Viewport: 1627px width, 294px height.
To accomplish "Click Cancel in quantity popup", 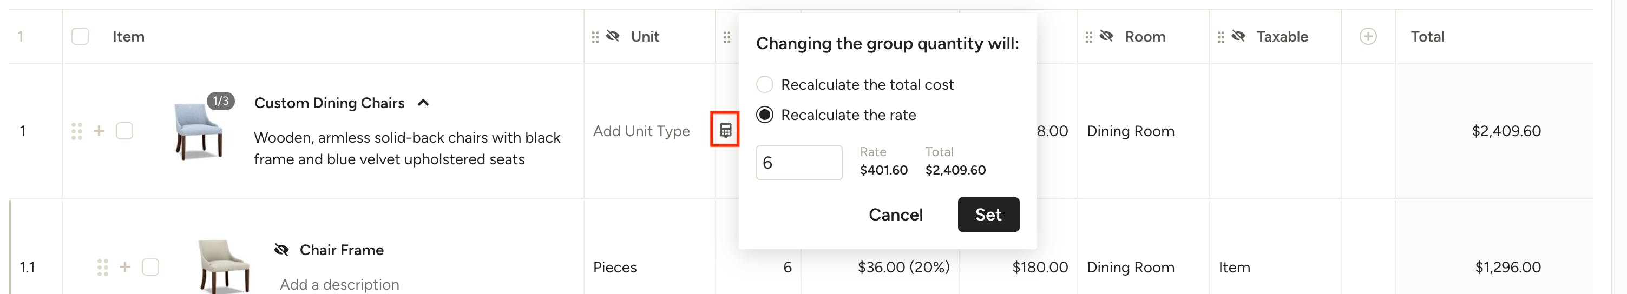I will 895,215.
